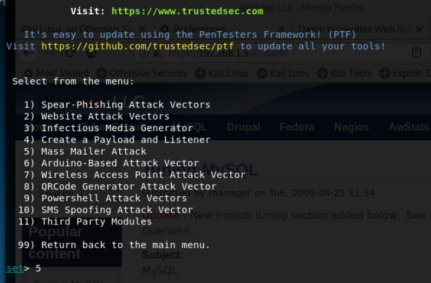Screen dimensions: 431x283
Task: Click the MySQL link under Subject
Action: point(159,271)
